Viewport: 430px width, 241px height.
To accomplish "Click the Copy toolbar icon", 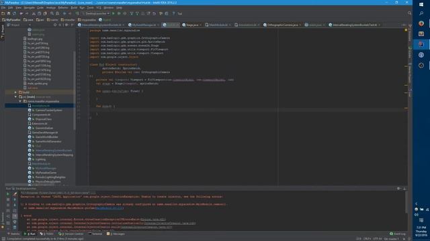I will (39, 13).
